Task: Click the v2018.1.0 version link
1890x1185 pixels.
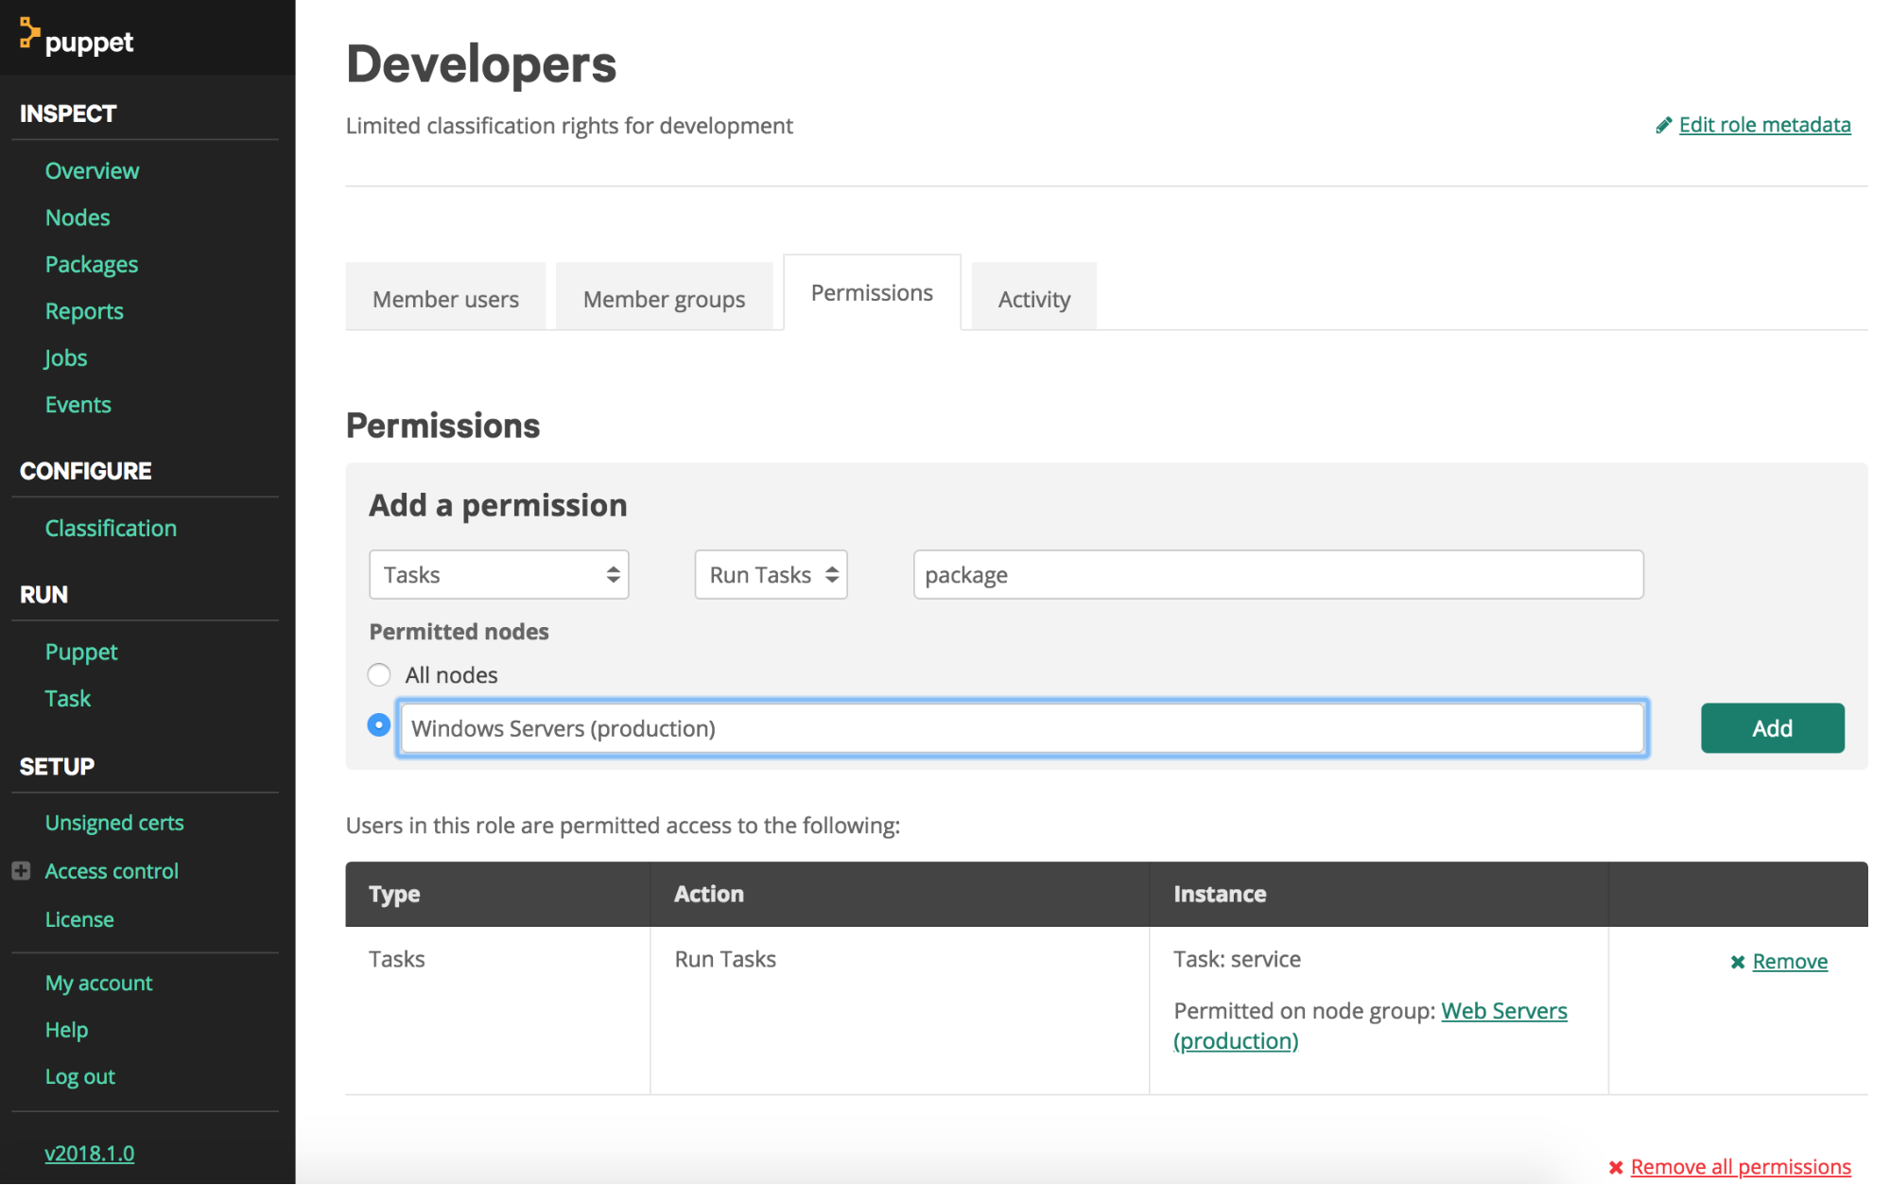Action: pos(90,1153)
